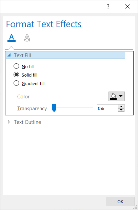The height and width of the screenshot is (210, 138).
Task: Click the Text Outline triangle icon
Action: click(x=9, y=122)
